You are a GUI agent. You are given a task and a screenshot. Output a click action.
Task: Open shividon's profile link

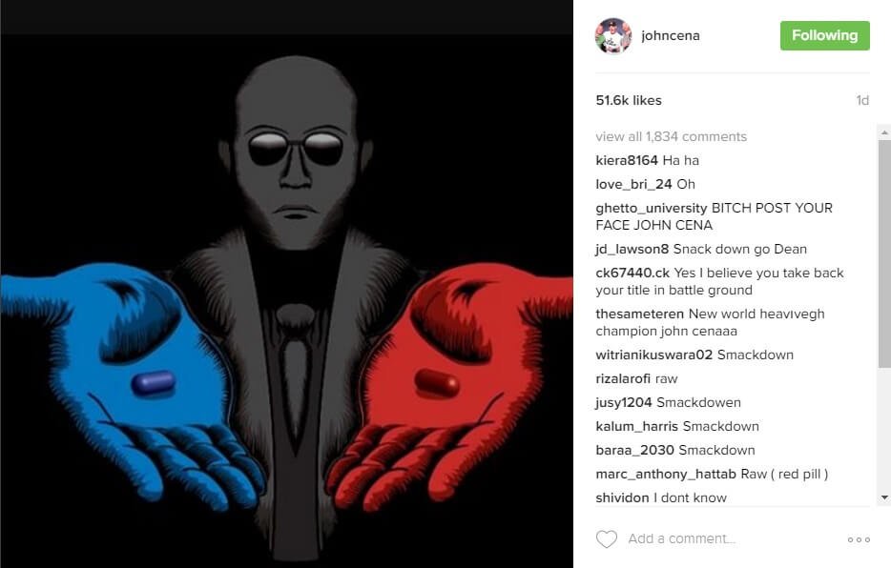pyautogui.click(x=622, y=497)
